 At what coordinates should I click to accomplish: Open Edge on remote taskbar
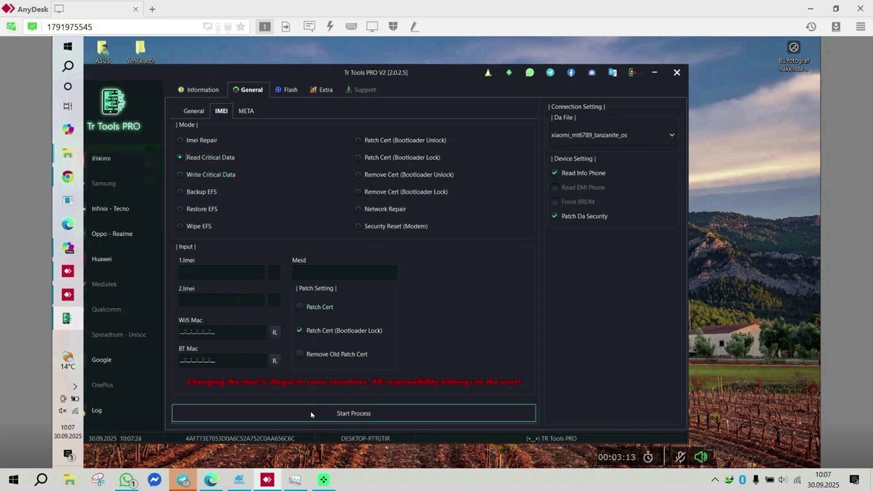[x=68, y=224]
